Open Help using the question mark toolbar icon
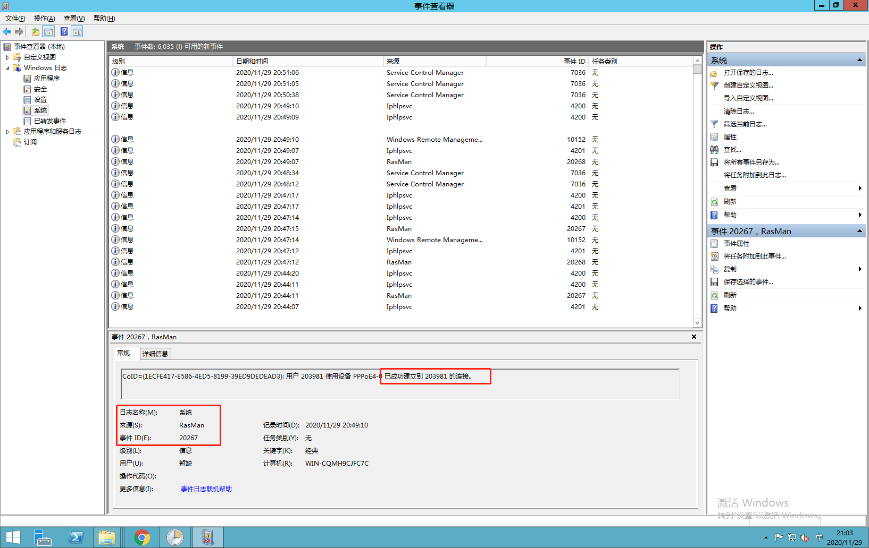869x548 pixels. (64, 31)
